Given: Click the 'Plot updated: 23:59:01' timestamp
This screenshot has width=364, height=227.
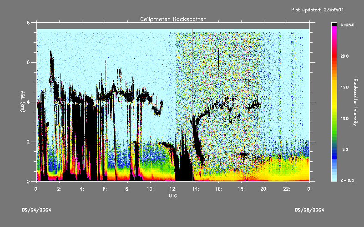Looking at the screenshot, I should 317,10.
